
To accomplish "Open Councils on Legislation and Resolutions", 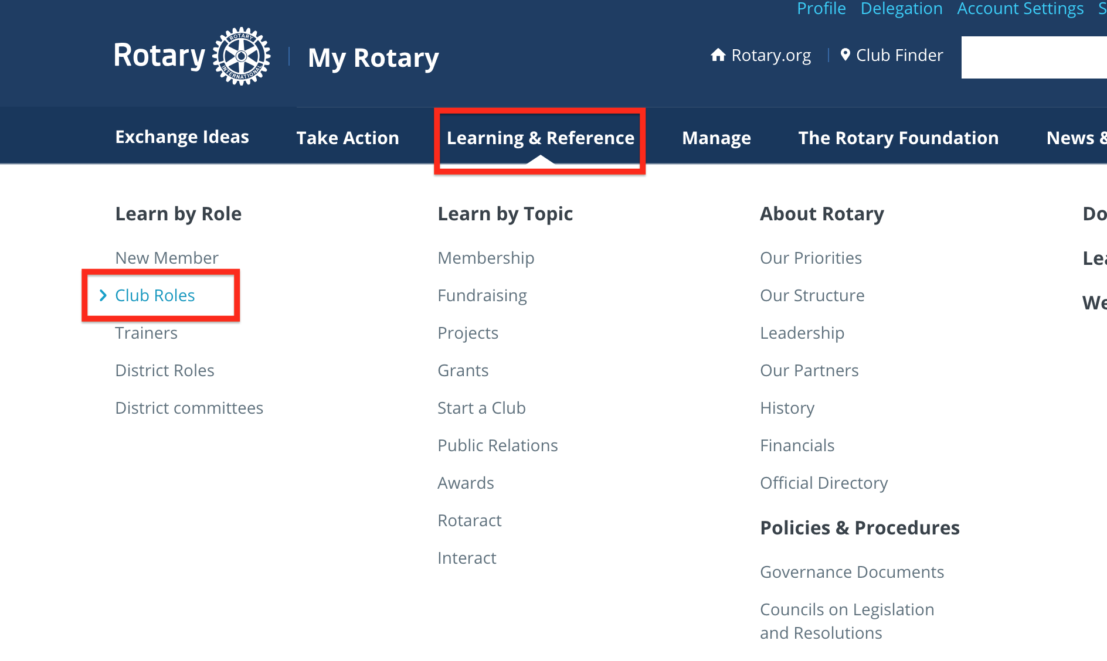I will click(x=847, y=621).
